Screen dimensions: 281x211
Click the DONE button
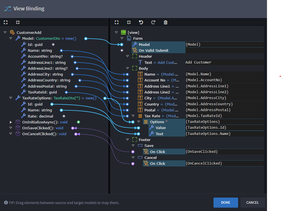pos(226,202)
